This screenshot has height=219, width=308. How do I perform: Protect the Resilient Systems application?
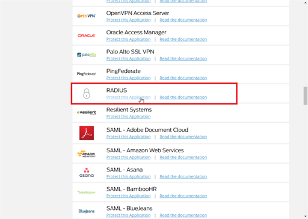tap(128, 117)
